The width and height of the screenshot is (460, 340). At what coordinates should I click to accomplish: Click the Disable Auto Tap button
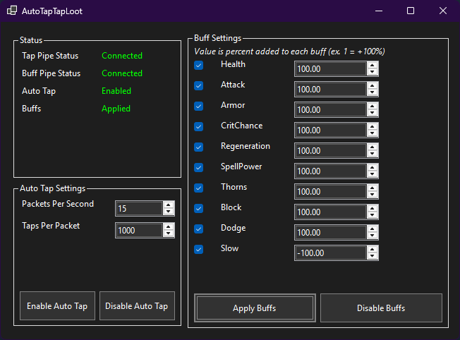point(137,306)
